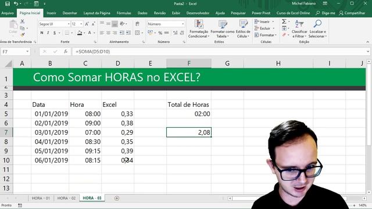Screen dimensions: 372x209
Task: Click the wrap text icon
Action: tap(137, 24)
